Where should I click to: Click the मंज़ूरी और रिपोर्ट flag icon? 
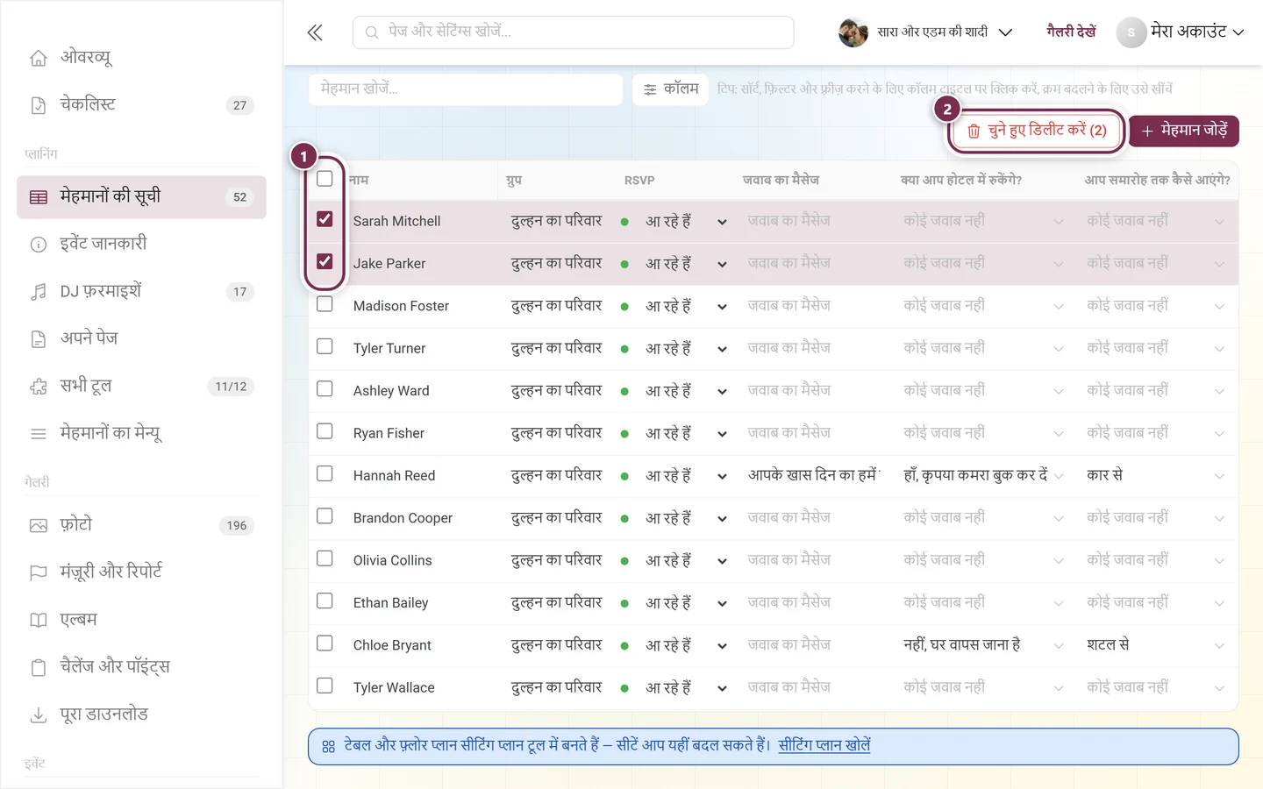click(39, 573)
